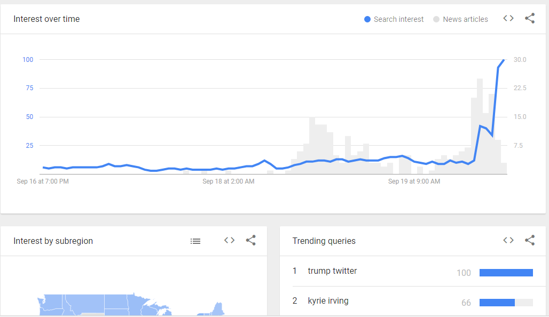Click the score bar for kyrie irving
549x317 pixels.
[506, 303]
